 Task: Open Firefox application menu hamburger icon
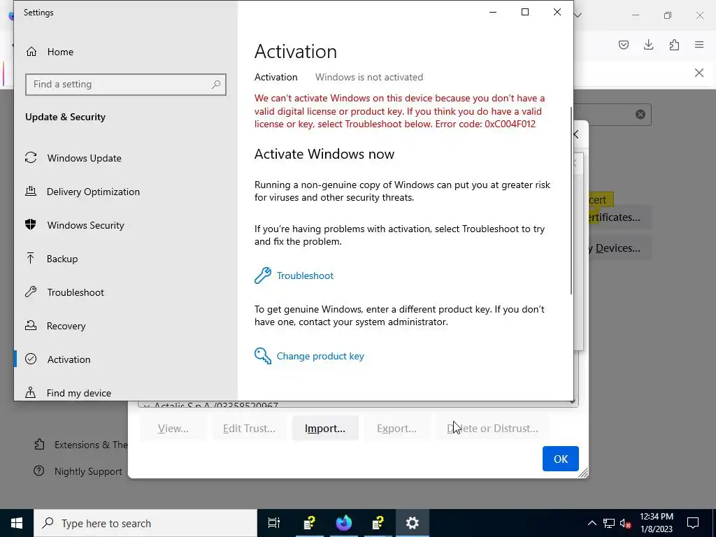[x=699, y=45]
